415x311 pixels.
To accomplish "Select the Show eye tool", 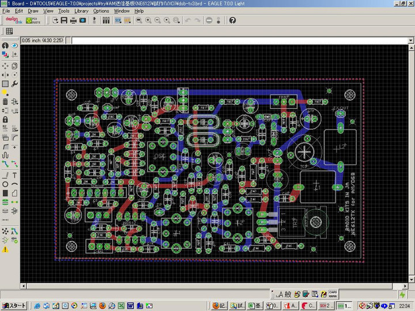I will (14, 45).
